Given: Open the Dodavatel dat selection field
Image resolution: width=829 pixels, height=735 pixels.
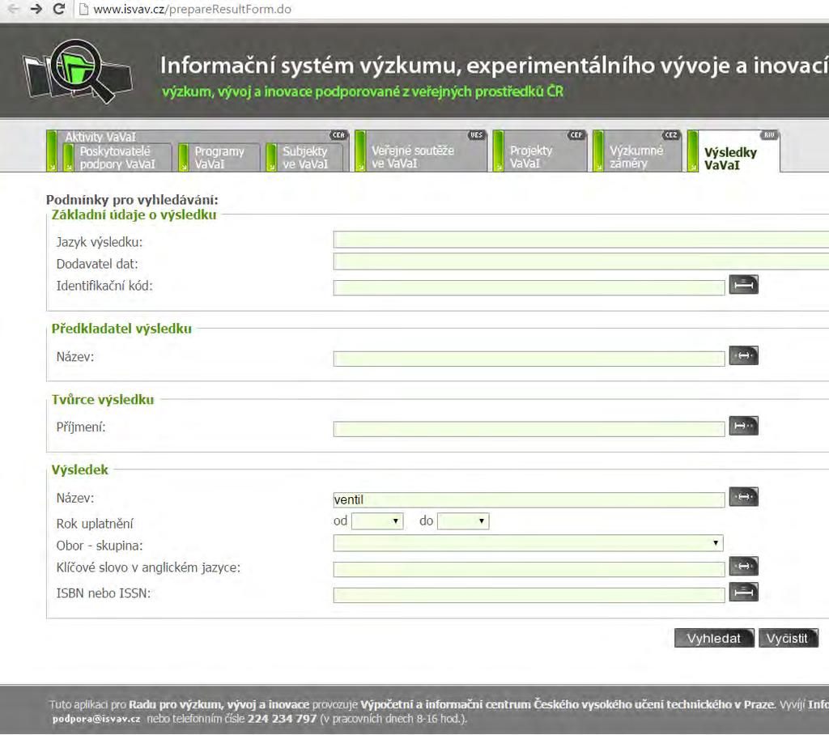Looking at the screenshot, I should click(x=581, y=261).
